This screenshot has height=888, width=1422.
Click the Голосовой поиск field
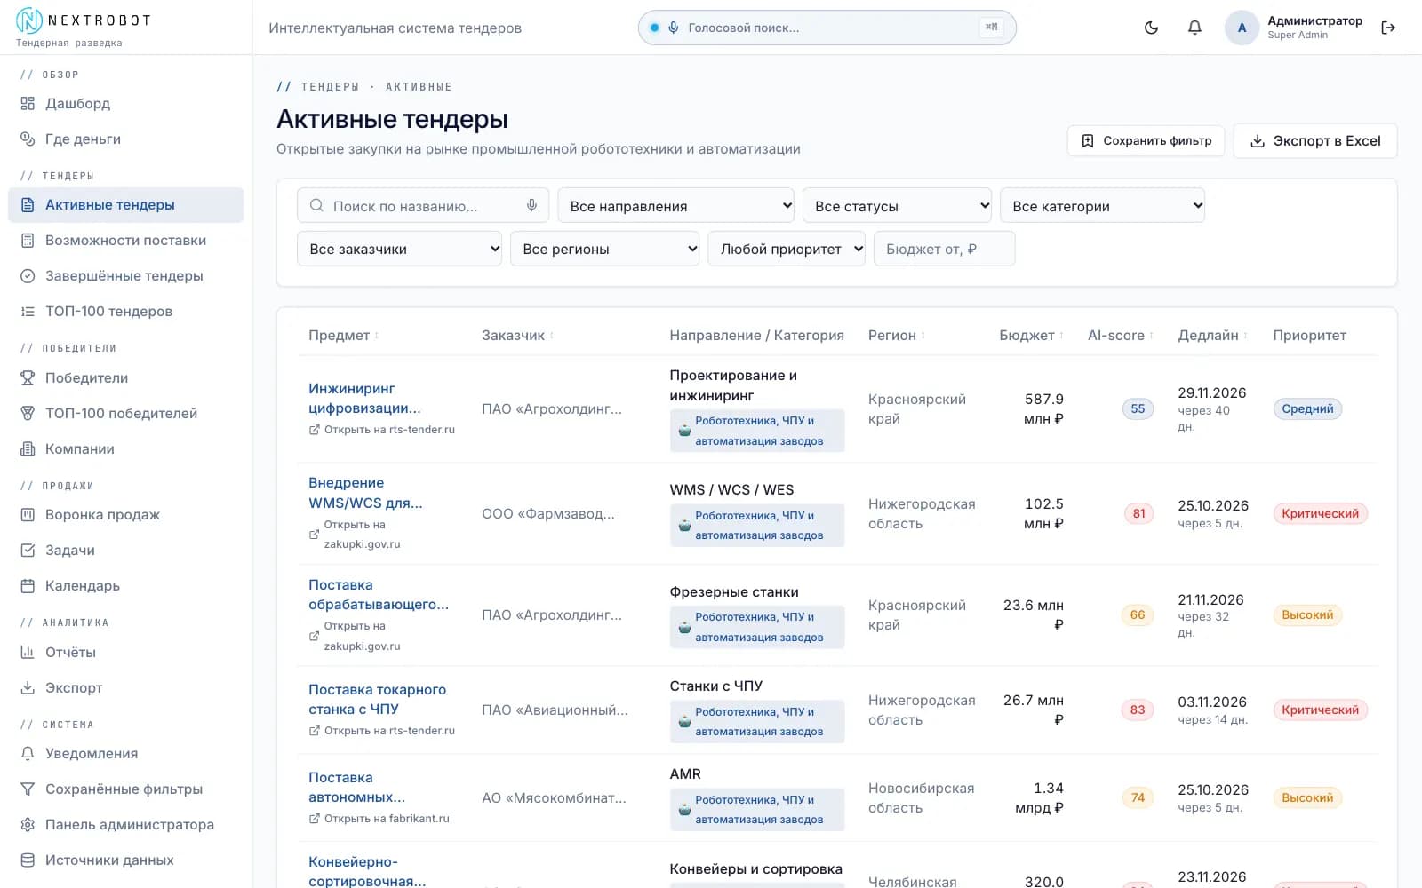point(827,28)
